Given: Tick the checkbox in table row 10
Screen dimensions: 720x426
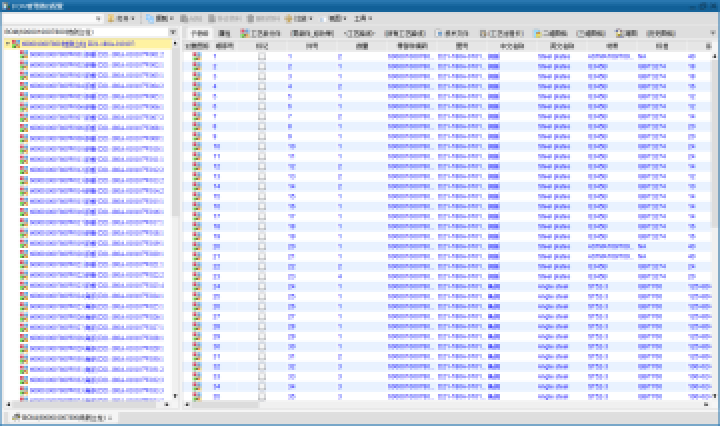Looking at the screenshot, I should coord(262,147).
